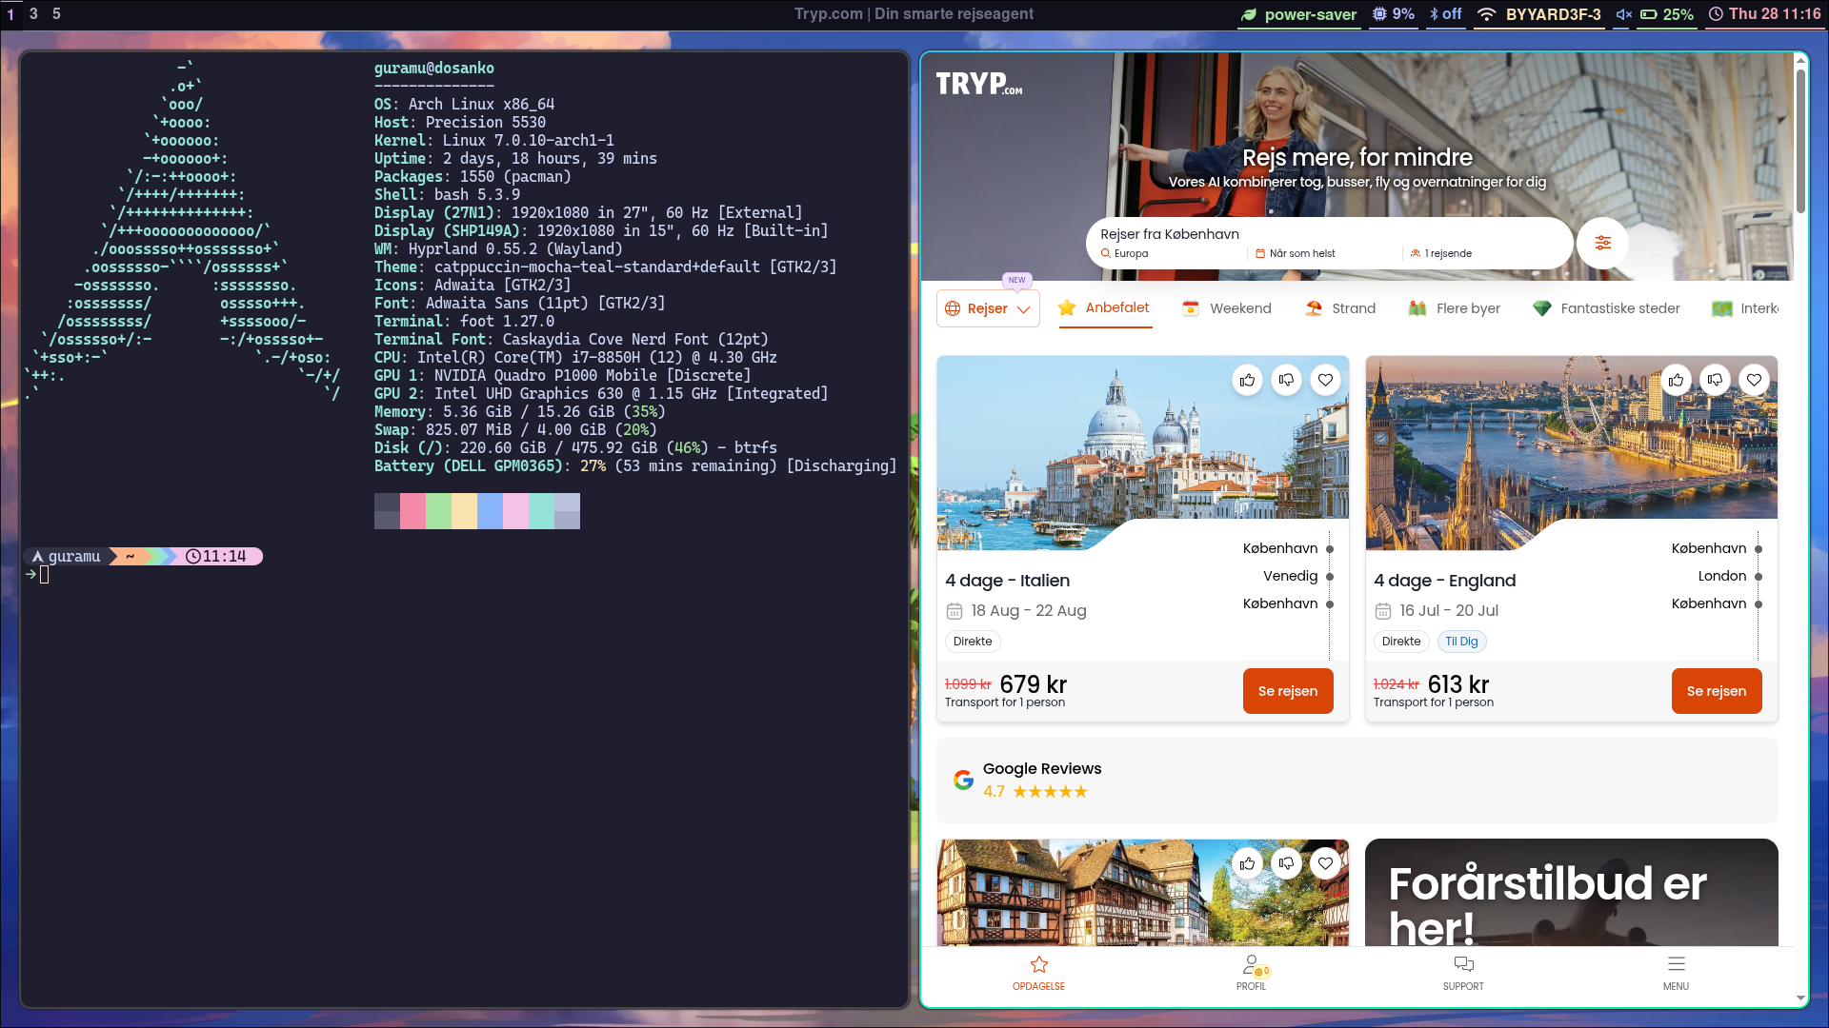Click the calendar icon beside 16 Jul - 20 Jul

point(1383,611)
